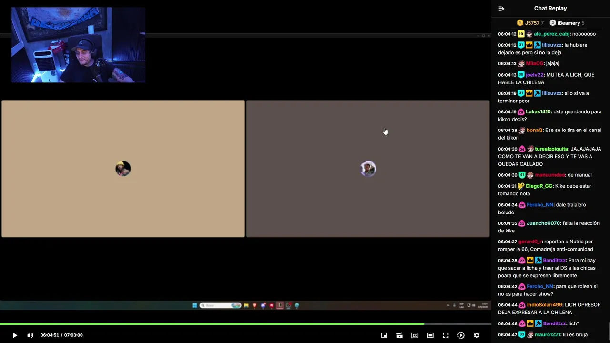The image size is (610, 343).
Task: Click gerard0_r username in chat
Action: [x=529, y=242]
